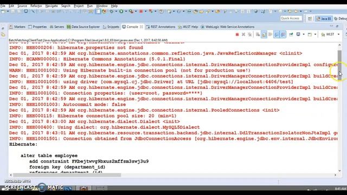Viewport: 347px width, 195px height.
Task: Open the Source menu
Action: coord(22,6)
